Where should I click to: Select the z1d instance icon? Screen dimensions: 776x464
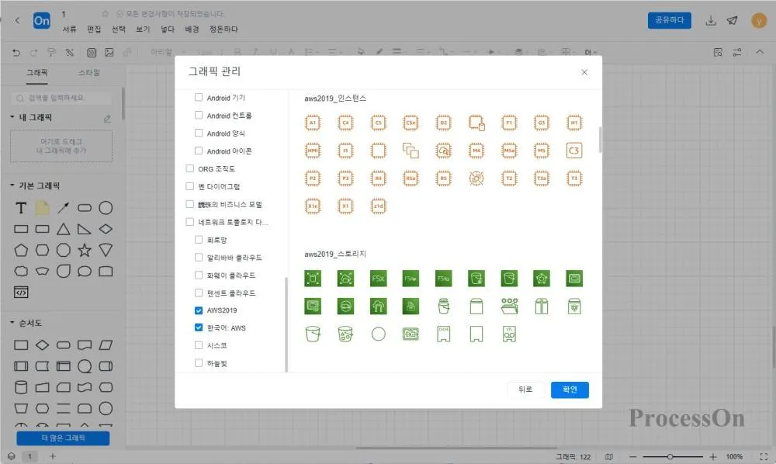378,206
